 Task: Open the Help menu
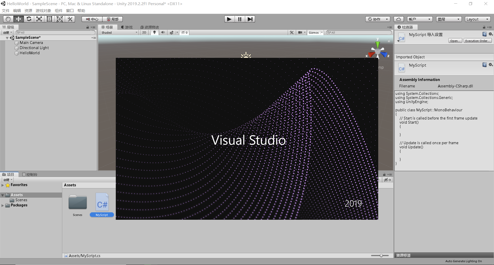coord(81,11)
